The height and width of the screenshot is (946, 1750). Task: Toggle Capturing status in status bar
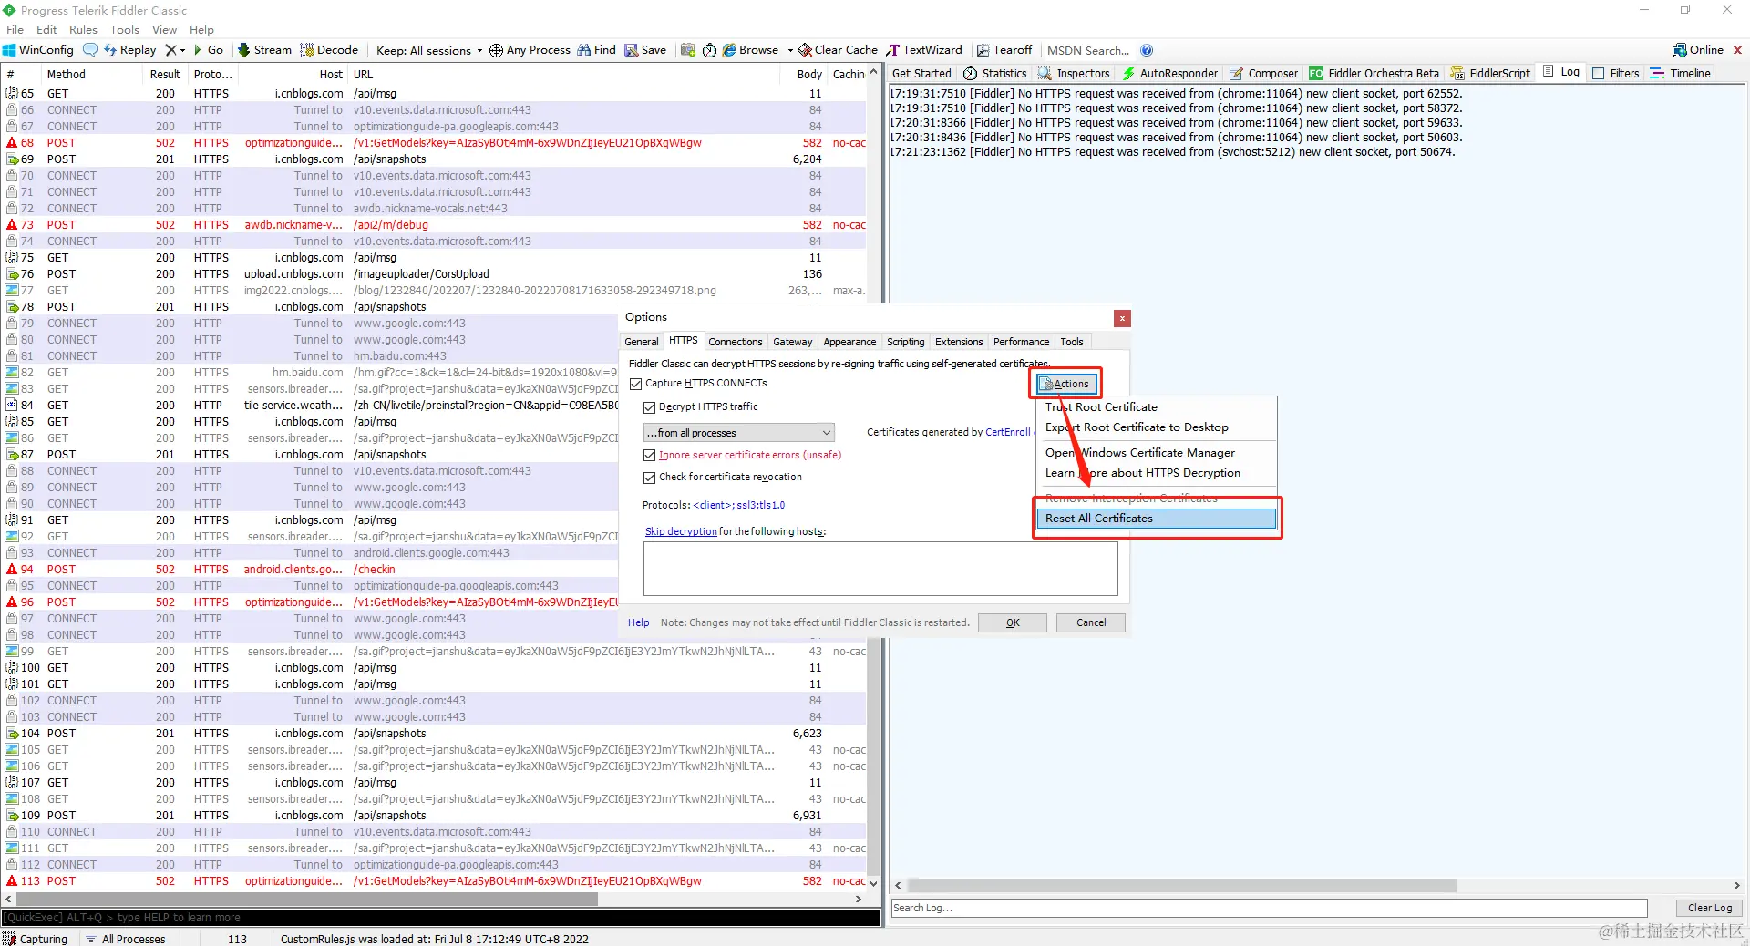pos(36,939)
